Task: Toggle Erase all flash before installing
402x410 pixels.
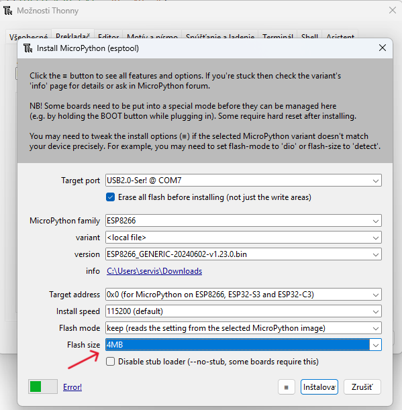Action: [110, 197]
